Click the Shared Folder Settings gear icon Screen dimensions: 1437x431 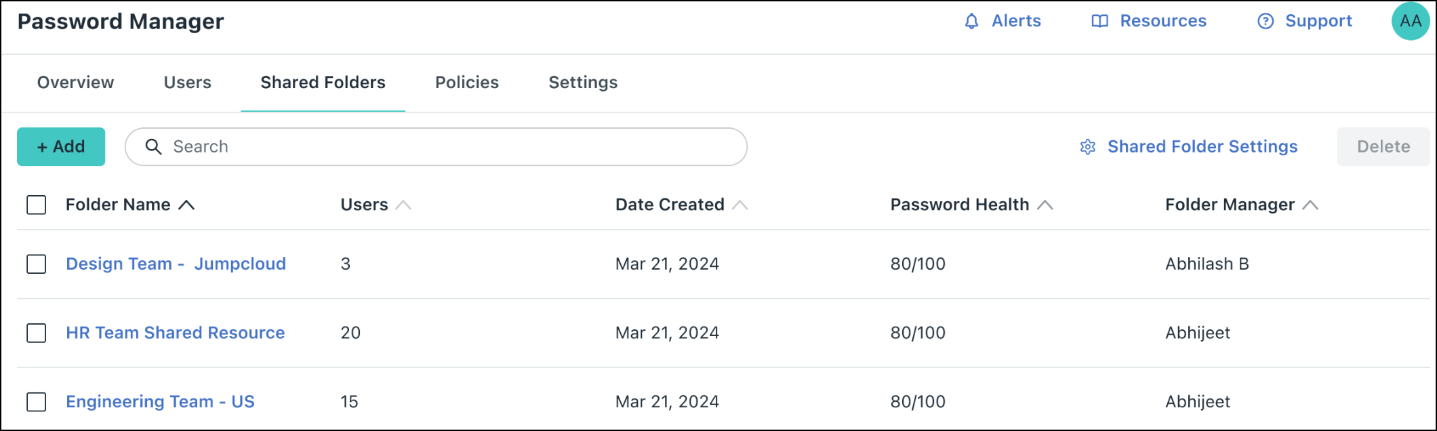(1087, 146)
